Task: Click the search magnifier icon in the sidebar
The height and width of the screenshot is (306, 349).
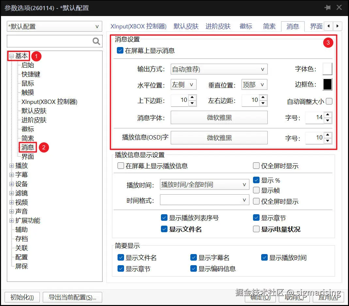Action: pos(96,41)
